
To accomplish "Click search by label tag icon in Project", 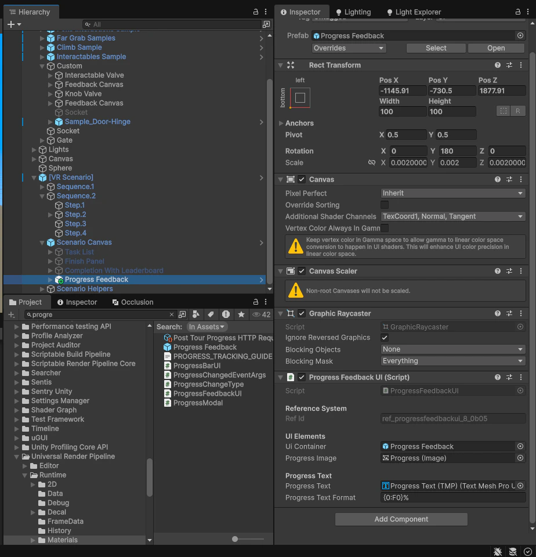I will [211, 314].
